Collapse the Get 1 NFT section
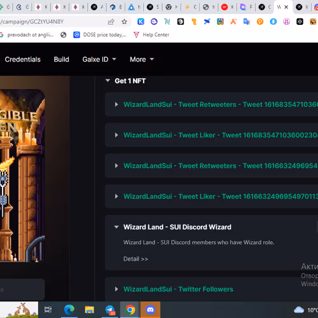Viewport: 318px width, 318px height. click(107, 81)
